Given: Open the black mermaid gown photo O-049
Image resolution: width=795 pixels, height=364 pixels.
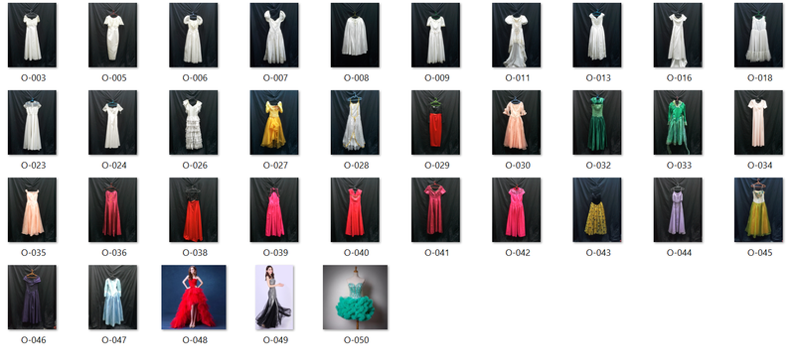Looking at the screenshot, I should tap(274, 298).
